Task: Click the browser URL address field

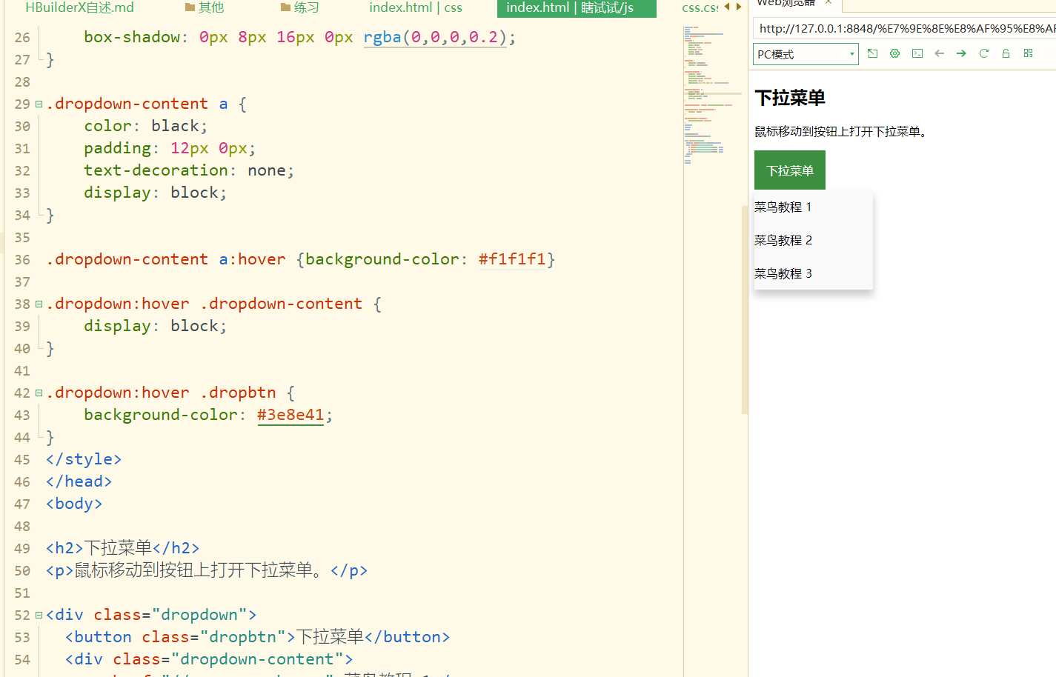Action: [904, 28]
